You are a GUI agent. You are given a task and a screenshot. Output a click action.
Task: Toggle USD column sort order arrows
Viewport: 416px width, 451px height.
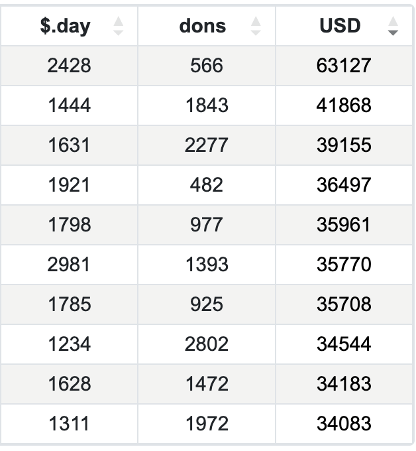point(393,26)
